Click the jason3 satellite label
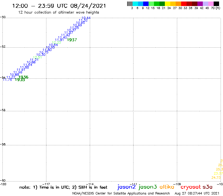 click(148, 187)
